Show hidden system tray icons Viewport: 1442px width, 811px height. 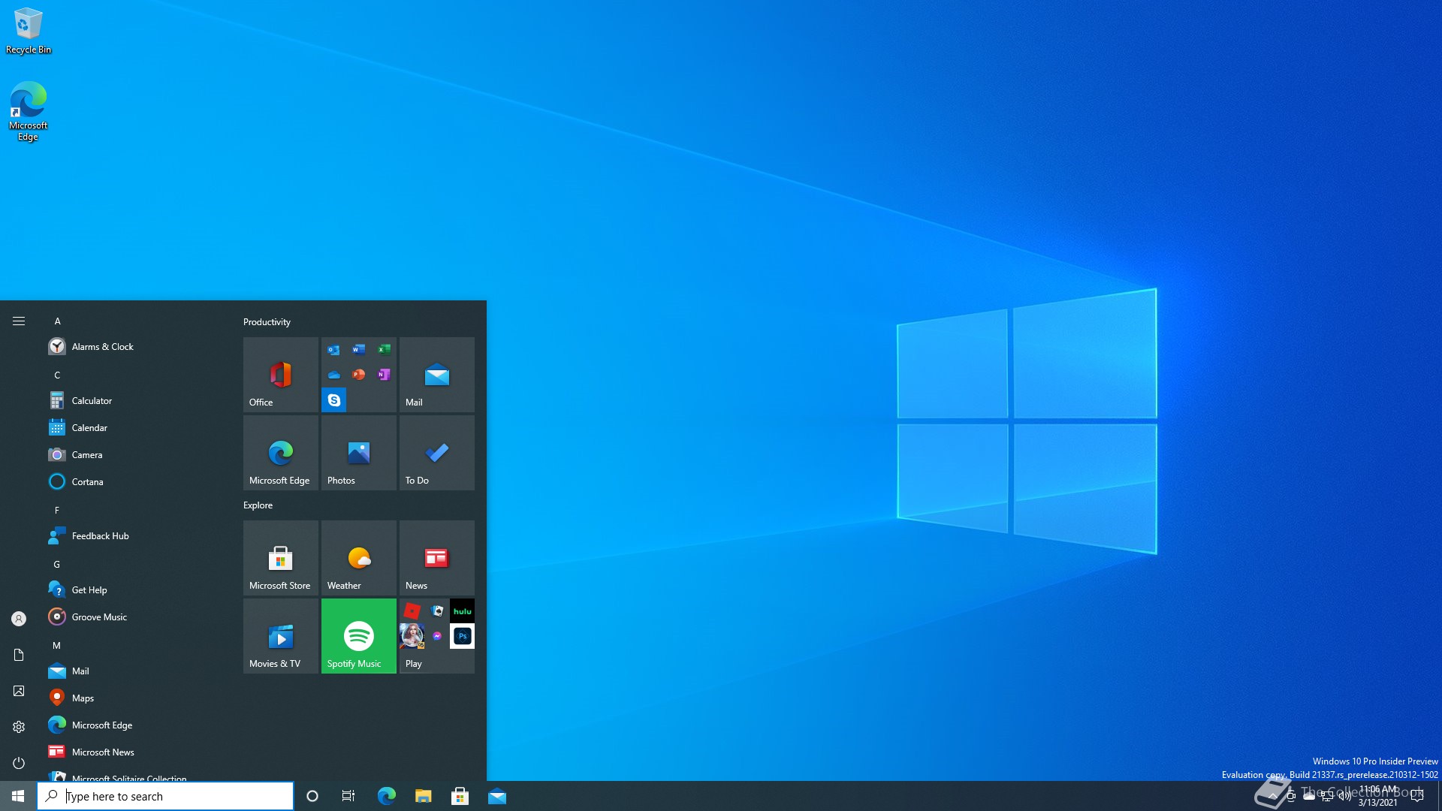[1271, 795]
